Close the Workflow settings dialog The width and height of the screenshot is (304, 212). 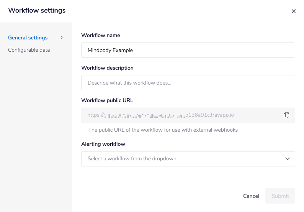(x=294, y=11)
